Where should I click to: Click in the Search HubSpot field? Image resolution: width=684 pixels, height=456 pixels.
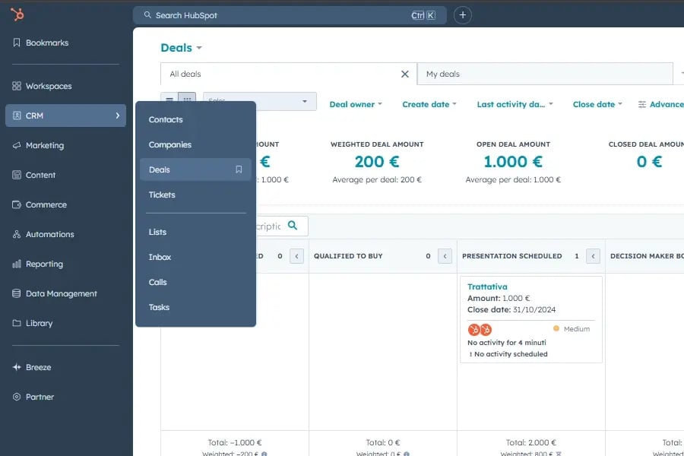click(290, 15)
